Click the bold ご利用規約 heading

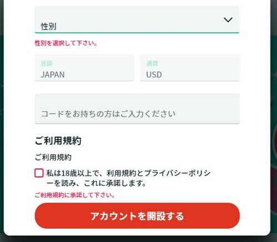click(x=58, y=140)
